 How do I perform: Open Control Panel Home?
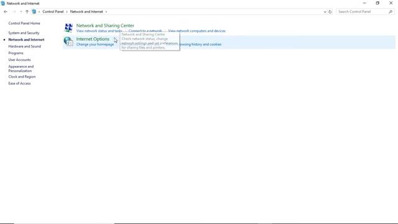coord(24,24)
